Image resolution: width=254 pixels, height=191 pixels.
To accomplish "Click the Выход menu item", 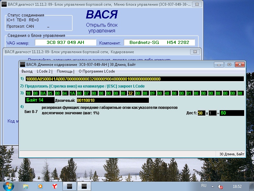I will 27,71.
